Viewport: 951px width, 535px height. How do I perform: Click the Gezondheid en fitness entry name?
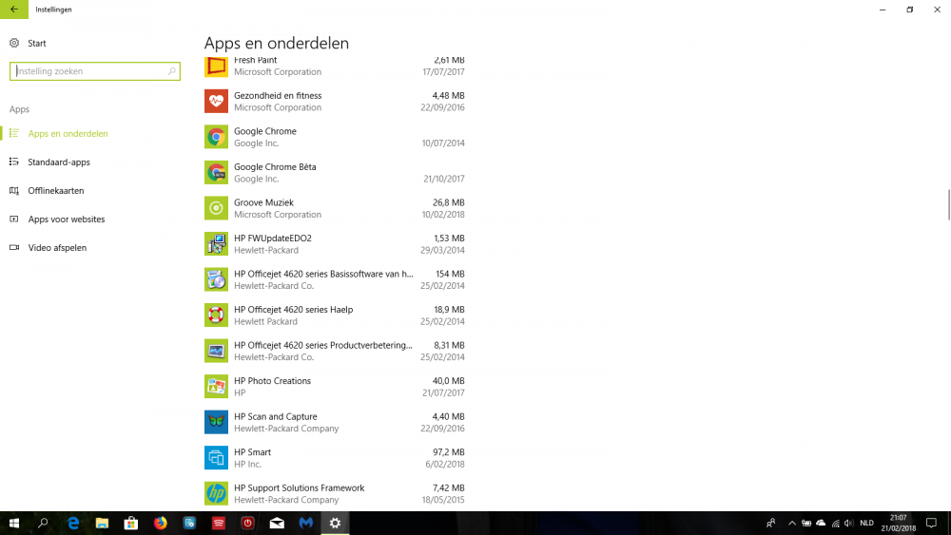pyautogui.click(x=278, y=95)
